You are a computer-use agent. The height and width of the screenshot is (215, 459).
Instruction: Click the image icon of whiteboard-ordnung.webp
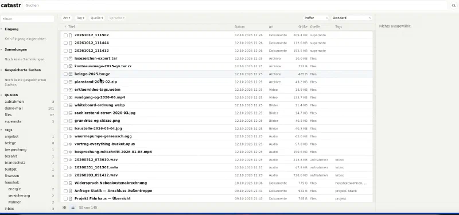70,105
